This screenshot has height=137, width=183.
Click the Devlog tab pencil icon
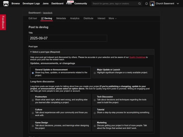click(42, 18)
